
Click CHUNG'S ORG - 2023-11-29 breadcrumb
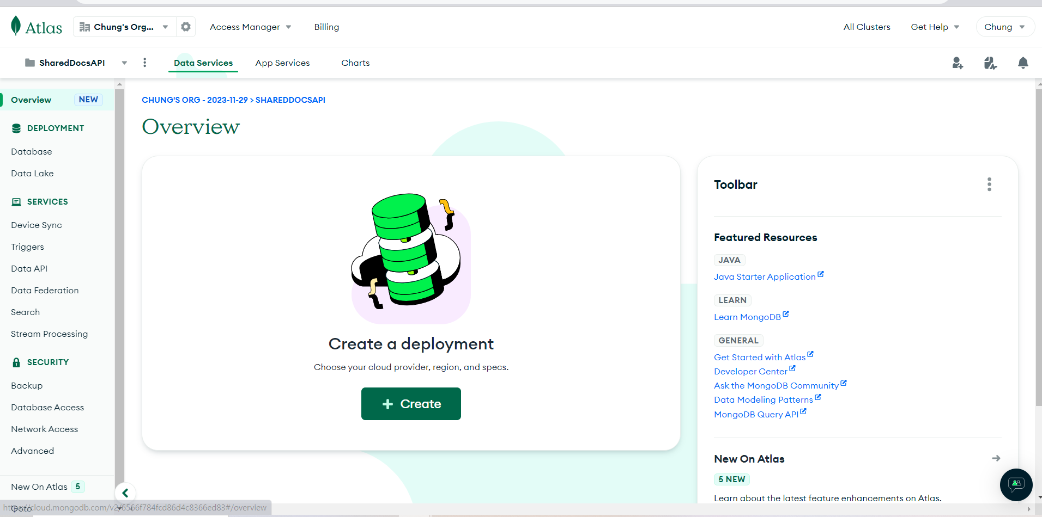195,100
